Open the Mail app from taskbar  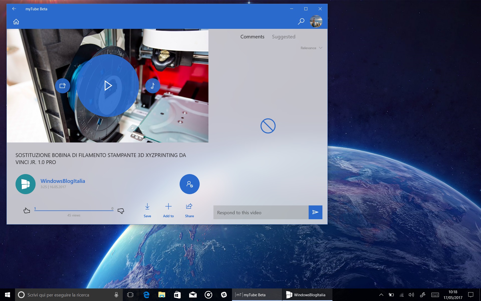click(x=193, y=295)
